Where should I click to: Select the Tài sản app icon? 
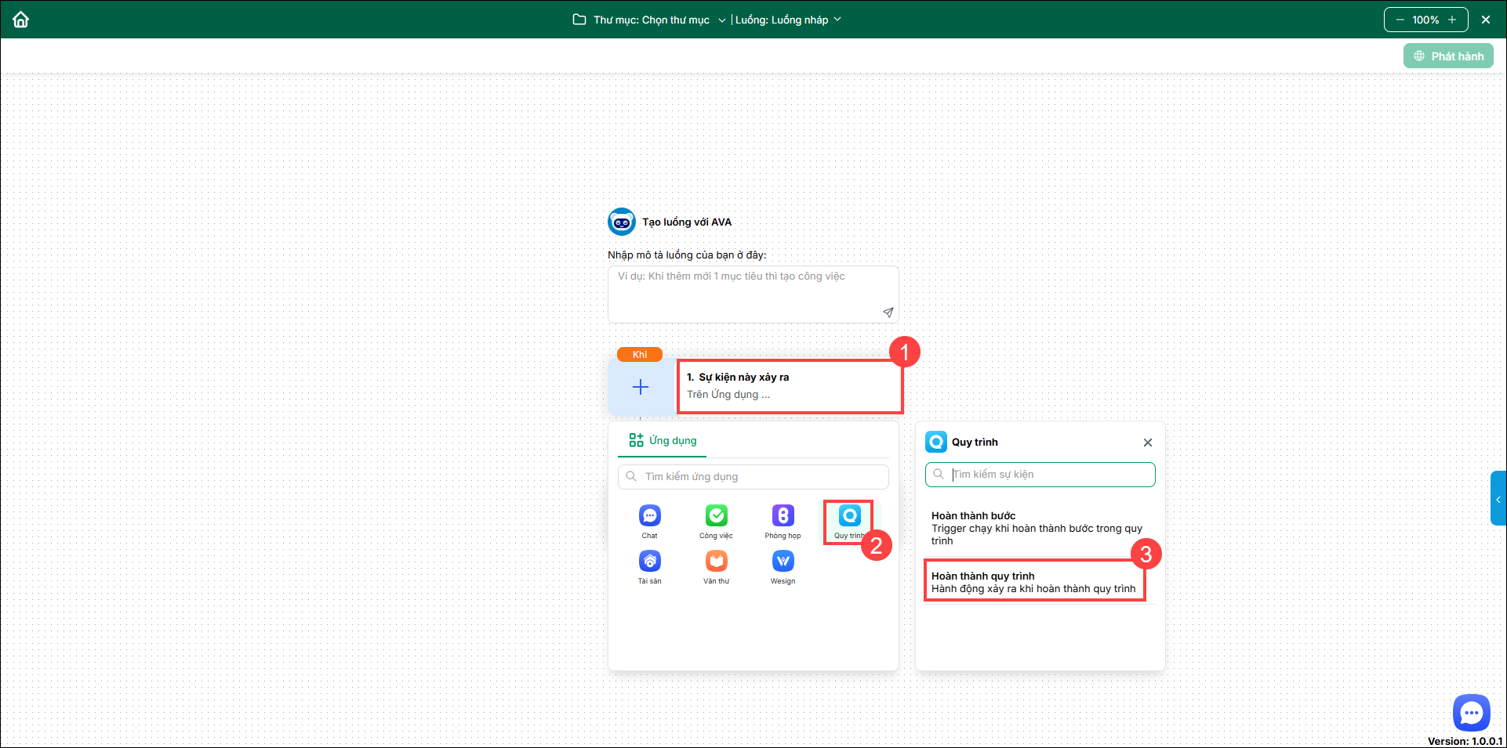[649, 562]
